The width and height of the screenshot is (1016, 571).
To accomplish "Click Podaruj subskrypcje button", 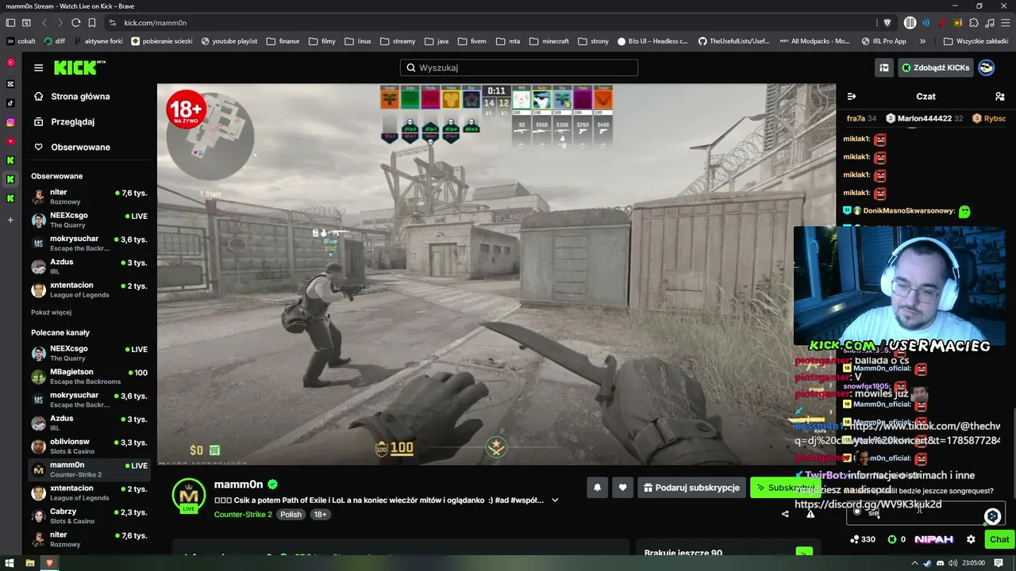I will click(x=691, y=488).
